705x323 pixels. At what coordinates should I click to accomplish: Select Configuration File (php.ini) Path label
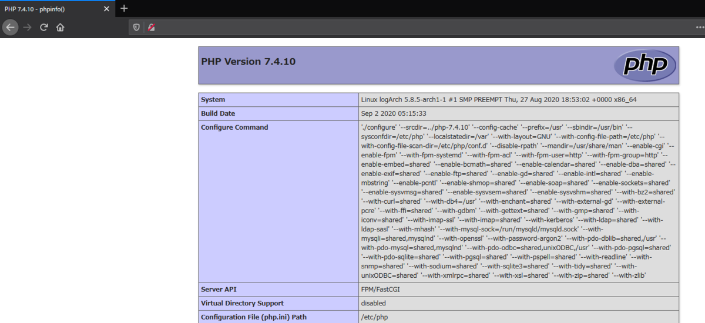coord(254,317)
